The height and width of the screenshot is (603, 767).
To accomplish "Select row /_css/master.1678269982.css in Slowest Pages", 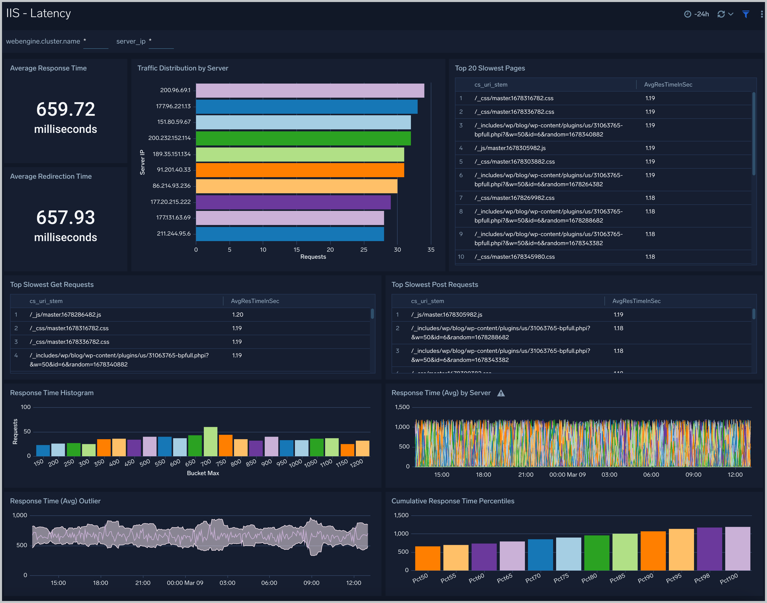I will pos(603,198).
